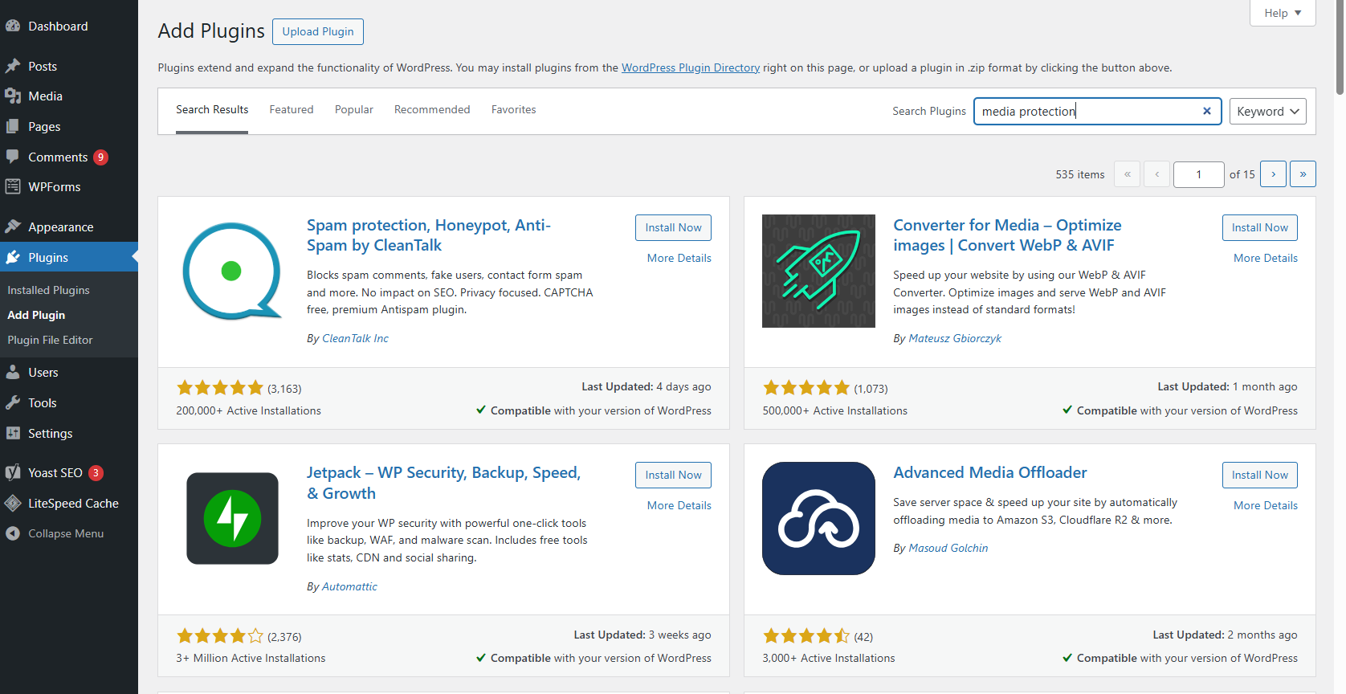This screenshot has width=1346, height=694.
Task: Open the Dashboard icon in sidebar
Action: pyautogui.click(x=13, y=26)
